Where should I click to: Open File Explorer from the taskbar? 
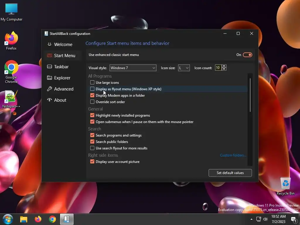(24, 219)
